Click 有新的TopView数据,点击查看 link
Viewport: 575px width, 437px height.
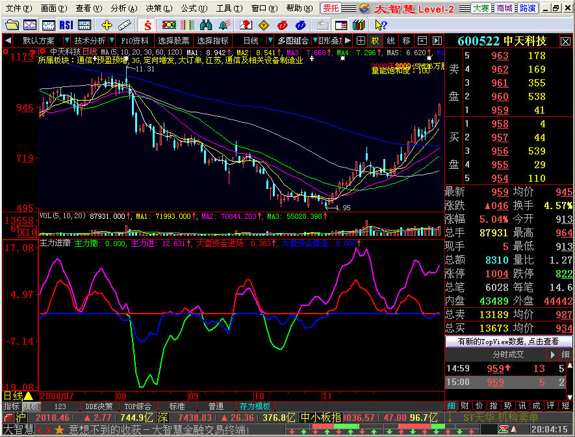508,342
